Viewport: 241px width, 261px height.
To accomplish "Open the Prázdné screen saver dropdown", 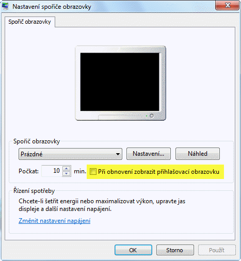I will (70, 154).
